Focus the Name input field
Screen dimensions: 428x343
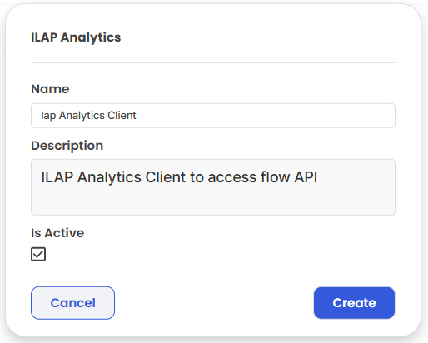click(213, 116)
